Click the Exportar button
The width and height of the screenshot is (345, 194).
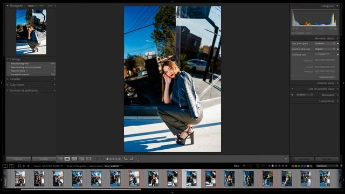click(44, 159)
